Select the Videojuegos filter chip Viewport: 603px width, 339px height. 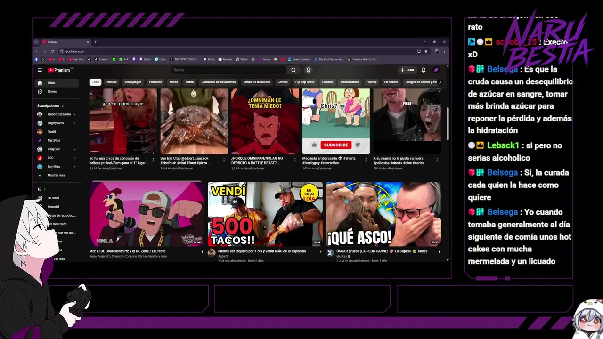133,82
